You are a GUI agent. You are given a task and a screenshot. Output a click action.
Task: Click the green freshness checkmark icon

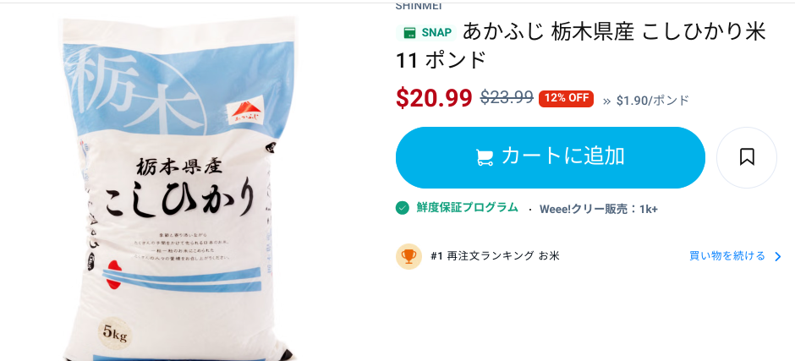(x=402, y=208)
